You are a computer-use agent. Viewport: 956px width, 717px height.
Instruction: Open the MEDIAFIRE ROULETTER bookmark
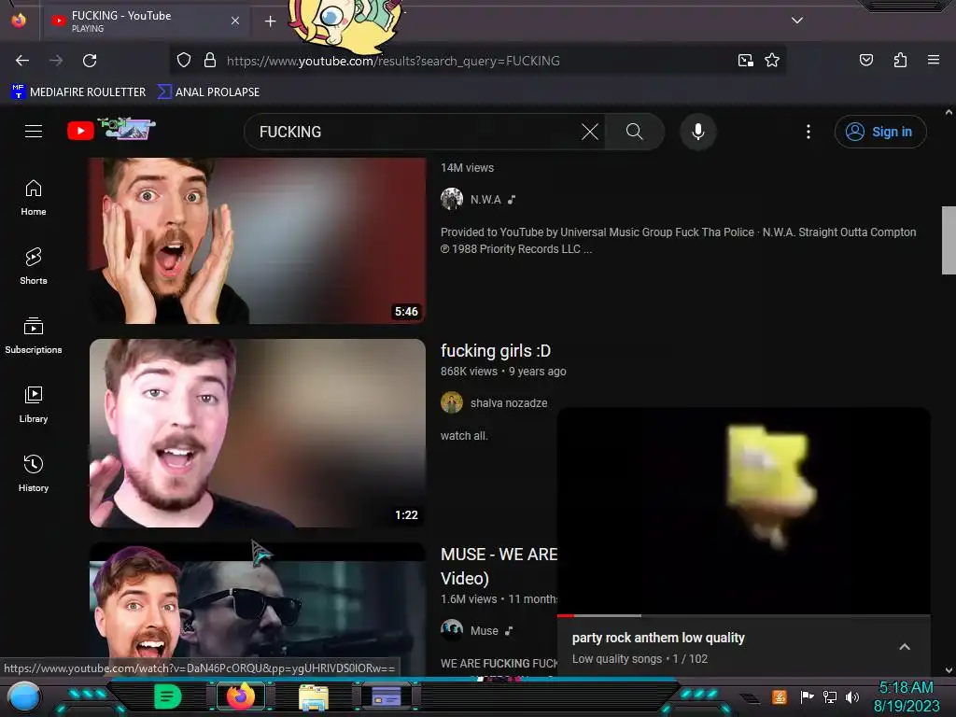[78, 92]
